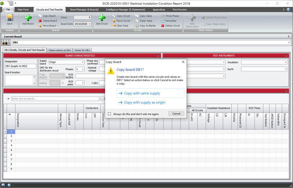This screenshot has height=188, width=293.
Task: Click the Copy Board toolbar item
Action: pos(47,16)
